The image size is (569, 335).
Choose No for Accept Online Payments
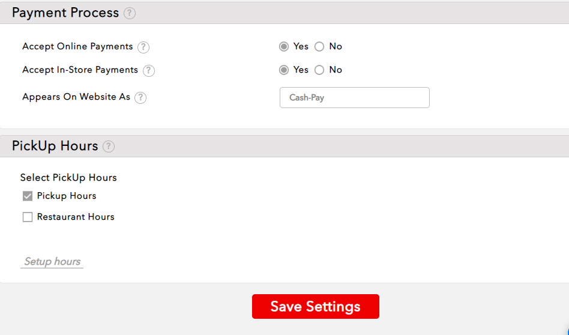(x=319, y=47)
